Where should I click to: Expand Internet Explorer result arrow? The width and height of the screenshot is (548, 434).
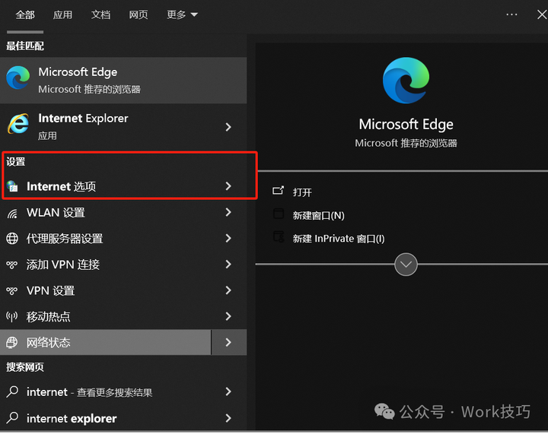tap(228, 127)
